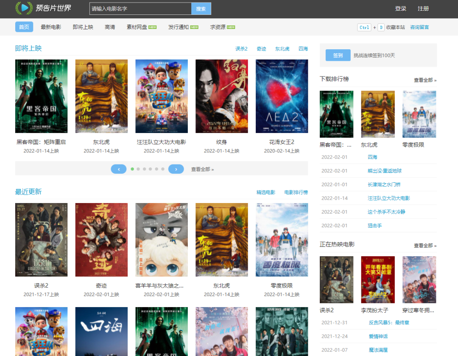Click 四海 in download ranking list
The width and height of the screenshot is (458, 356).
click(372, 157)
